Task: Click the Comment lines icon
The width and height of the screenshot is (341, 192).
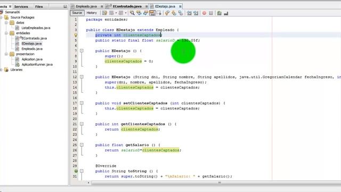Action: (x=219, y=13)
